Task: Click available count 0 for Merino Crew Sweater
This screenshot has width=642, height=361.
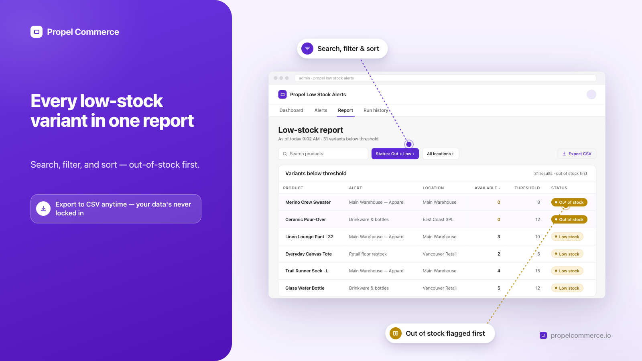Action: pos(499,202)
